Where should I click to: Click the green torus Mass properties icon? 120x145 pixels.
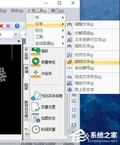pos(36,62)
